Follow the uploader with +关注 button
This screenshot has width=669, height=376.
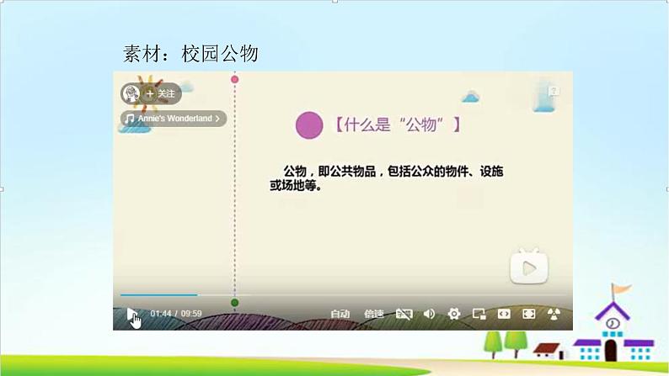(x=161, y=93)
